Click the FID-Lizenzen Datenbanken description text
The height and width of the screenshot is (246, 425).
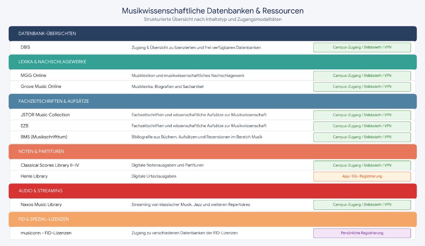click(184, 233)
